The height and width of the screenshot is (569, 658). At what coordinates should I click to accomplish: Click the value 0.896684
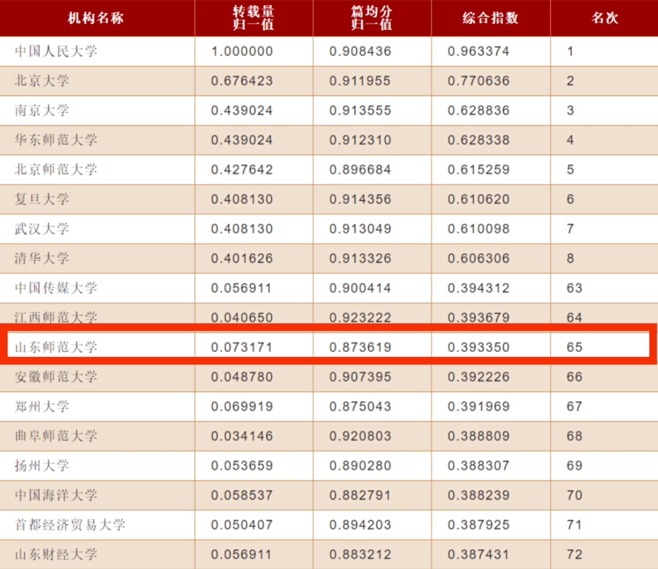361,169
